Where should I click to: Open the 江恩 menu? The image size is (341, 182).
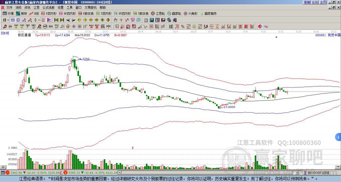pyautogui.click(x=37, y=8)
